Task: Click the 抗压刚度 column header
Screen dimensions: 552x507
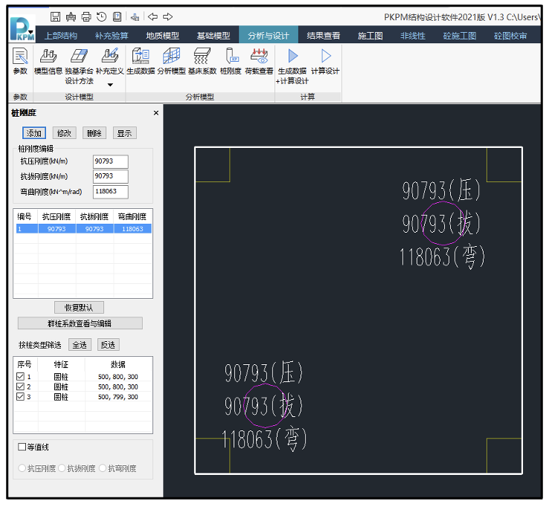Action: pos(57,217)
